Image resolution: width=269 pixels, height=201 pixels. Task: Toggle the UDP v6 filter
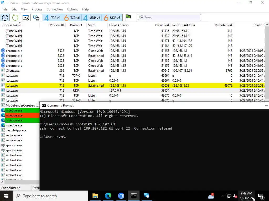click(112, 18)
